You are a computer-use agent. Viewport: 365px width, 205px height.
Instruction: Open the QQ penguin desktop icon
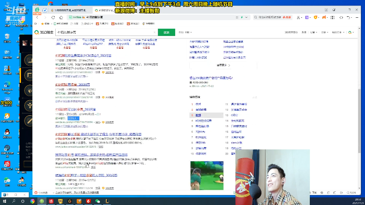[7, 133]
